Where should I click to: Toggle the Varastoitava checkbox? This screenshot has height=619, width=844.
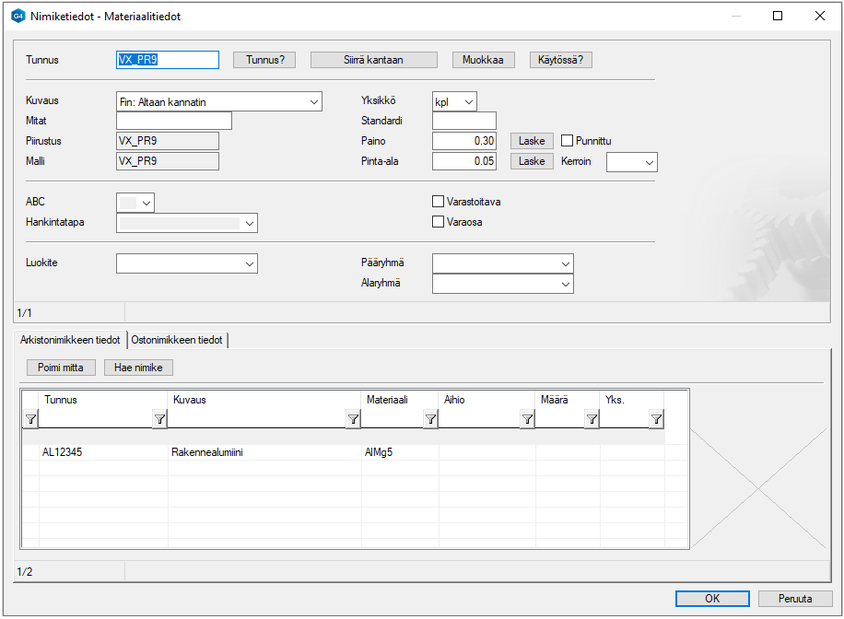[439, 202]
